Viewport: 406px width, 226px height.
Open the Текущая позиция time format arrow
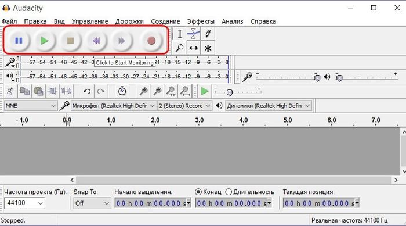tap(357, 203)
